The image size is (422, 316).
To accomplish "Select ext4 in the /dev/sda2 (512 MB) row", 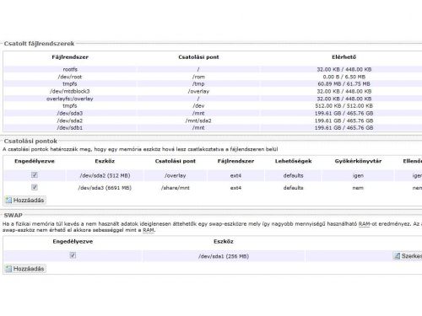I will pos(235,175).
